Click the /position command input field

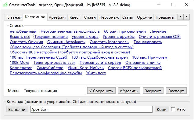click(x=92, y=109)
